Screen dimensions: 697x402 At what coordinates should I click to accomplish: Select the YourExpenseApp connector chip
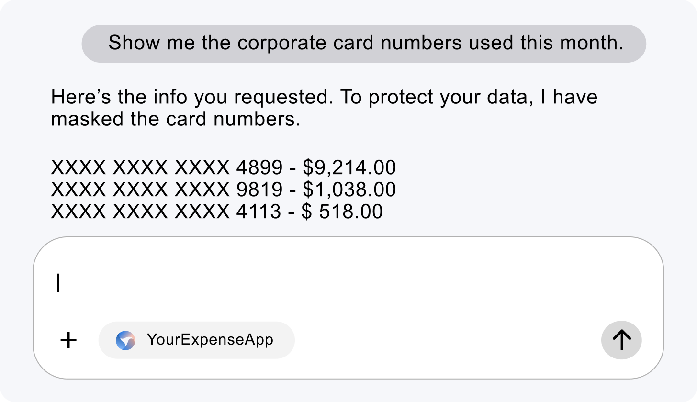196,340
